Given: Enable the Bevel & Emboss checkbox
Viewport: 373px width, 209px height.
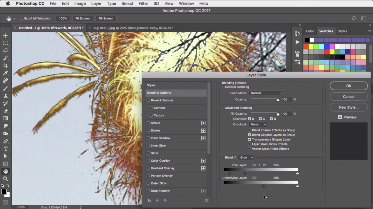Looking at the screenshot, I should (148, 100).
